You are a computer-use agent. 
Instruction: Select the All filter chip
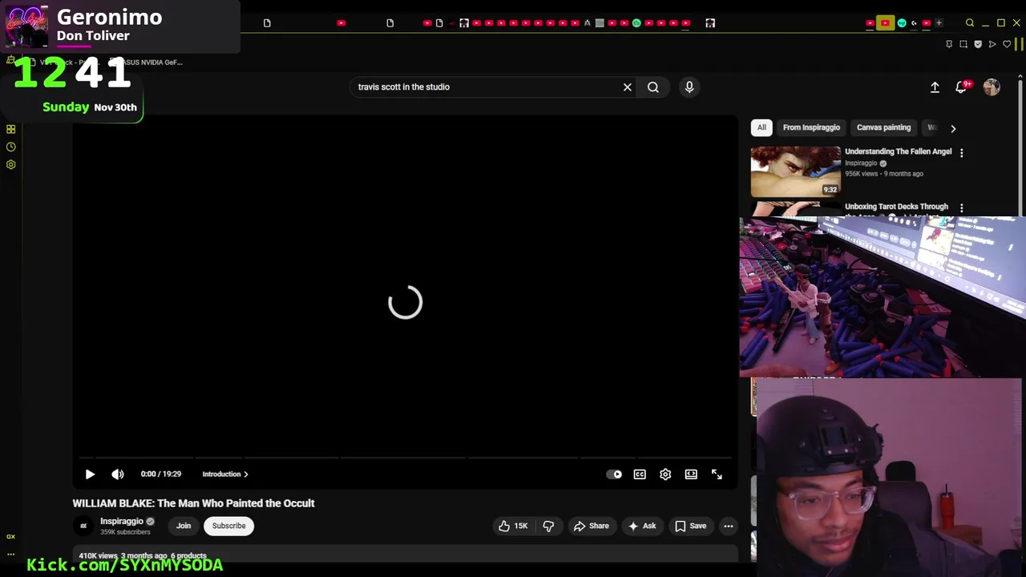click(x=761, y=127)
